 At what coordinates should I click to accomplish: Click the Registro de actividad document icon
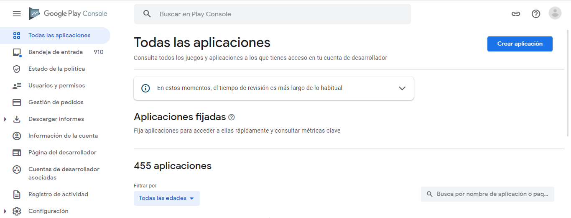click(17, 195)
